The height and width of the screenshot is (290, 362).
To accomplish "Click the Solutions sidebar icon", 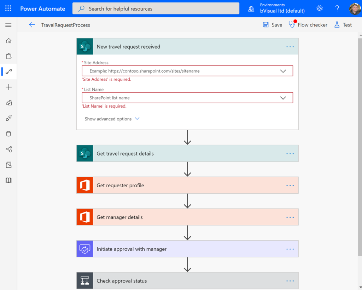I will (x=8, y=165).
